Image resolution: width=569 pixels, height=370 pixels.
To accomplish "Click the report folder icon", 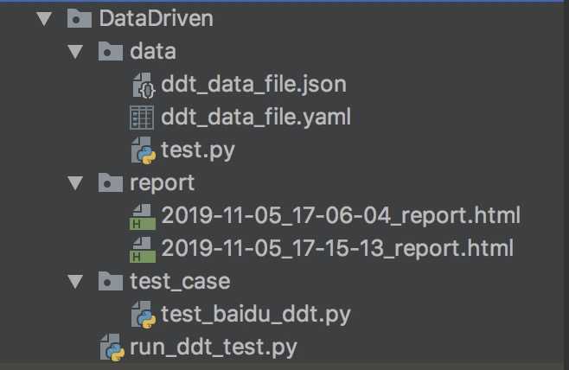I will [111, 183].
